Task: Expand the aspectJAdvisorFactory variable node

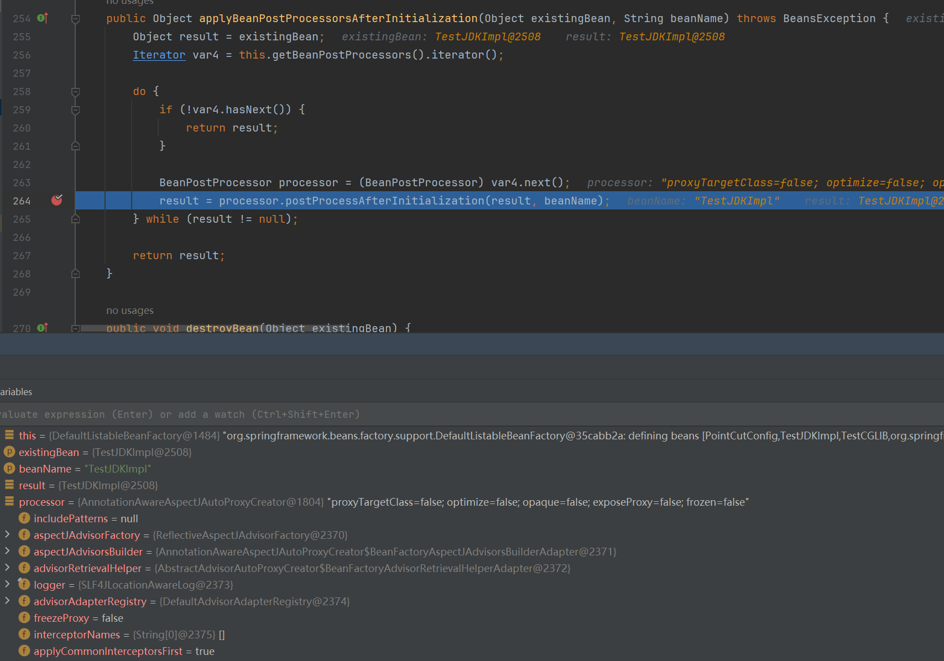Action: 7,534
